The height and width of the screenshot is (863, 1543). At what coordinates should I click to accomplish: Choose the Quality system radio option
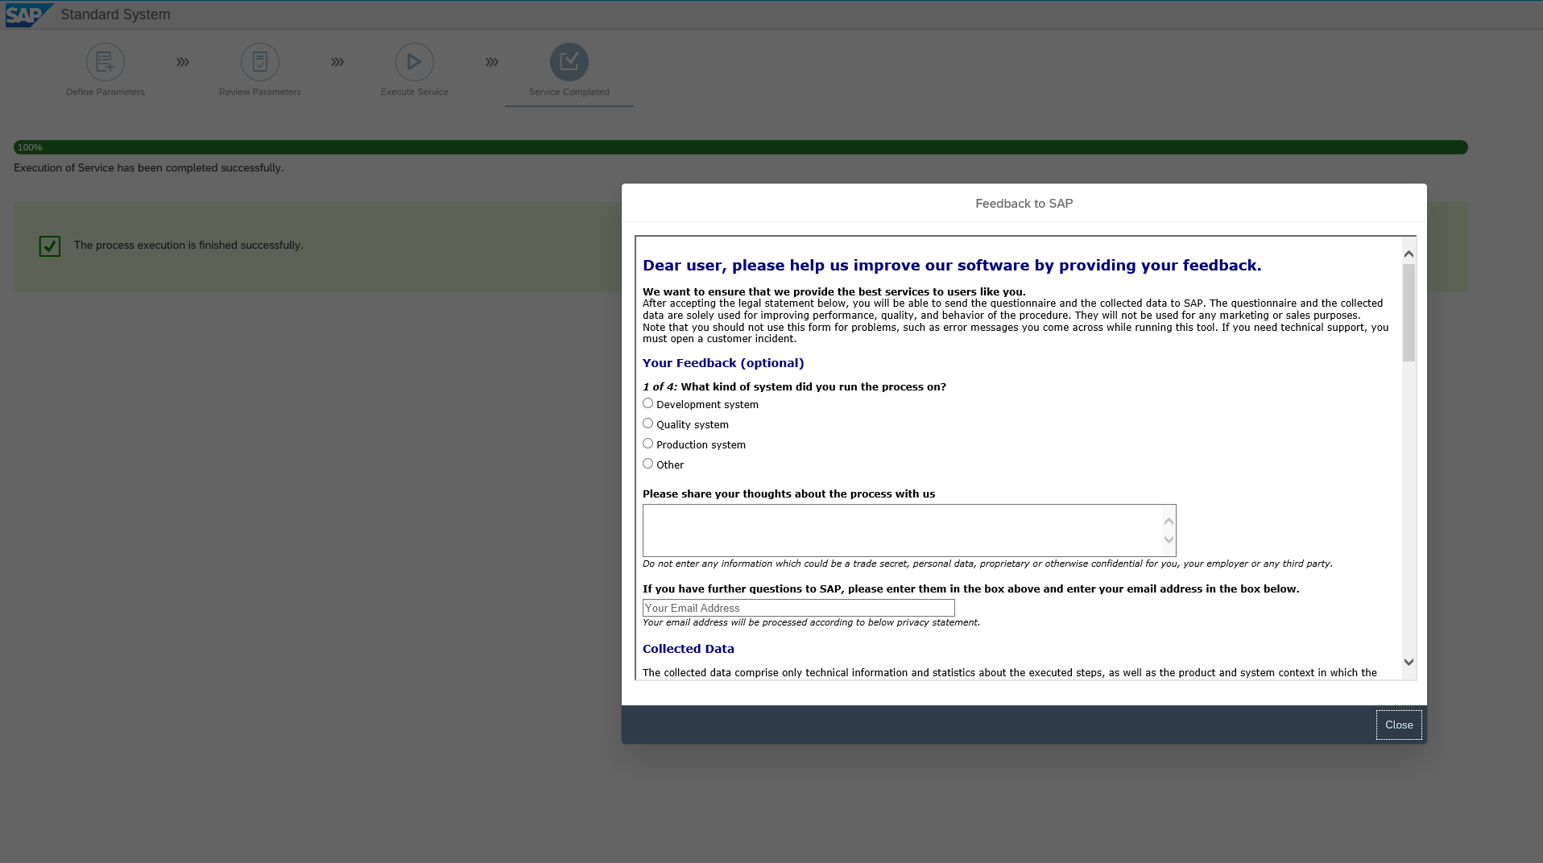click(x=647, y=423)
